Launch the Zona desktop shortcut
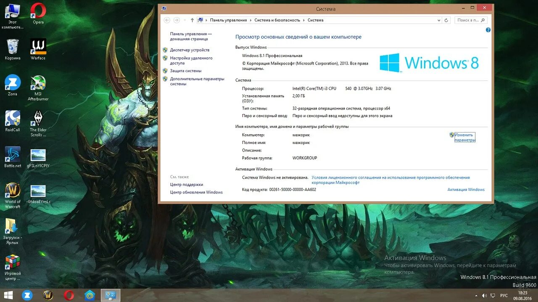The width and height of the screenshot is (538, 302). (x=13, y=86)
